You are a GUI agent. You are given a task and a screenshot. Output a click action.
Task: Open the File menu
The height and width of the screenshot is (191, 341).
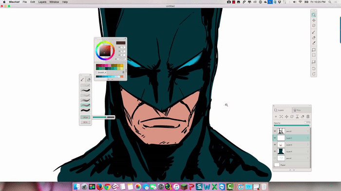(25, 2)
